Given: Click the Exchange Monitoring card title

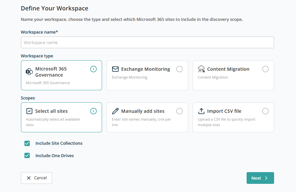Looking at the screenshot, I should pyautogui.click(x=146, y=69).
